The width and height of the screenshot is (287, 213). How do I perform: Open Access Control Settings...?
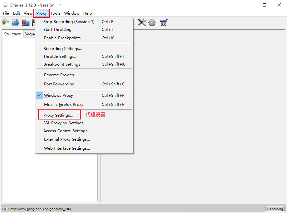click(x=84, y=131)
